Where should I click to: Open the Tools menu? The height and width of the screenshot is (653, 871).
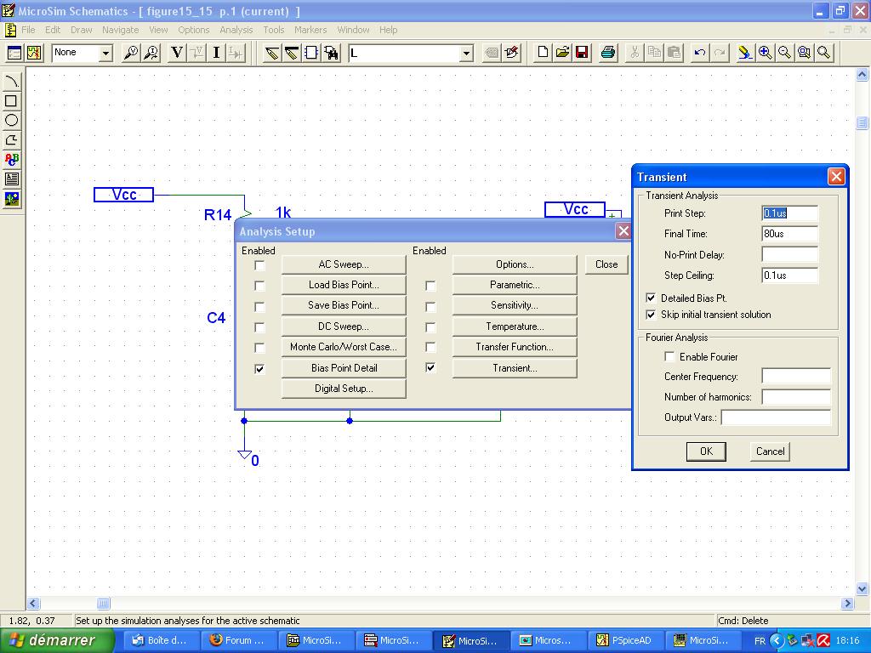(273, 30)
